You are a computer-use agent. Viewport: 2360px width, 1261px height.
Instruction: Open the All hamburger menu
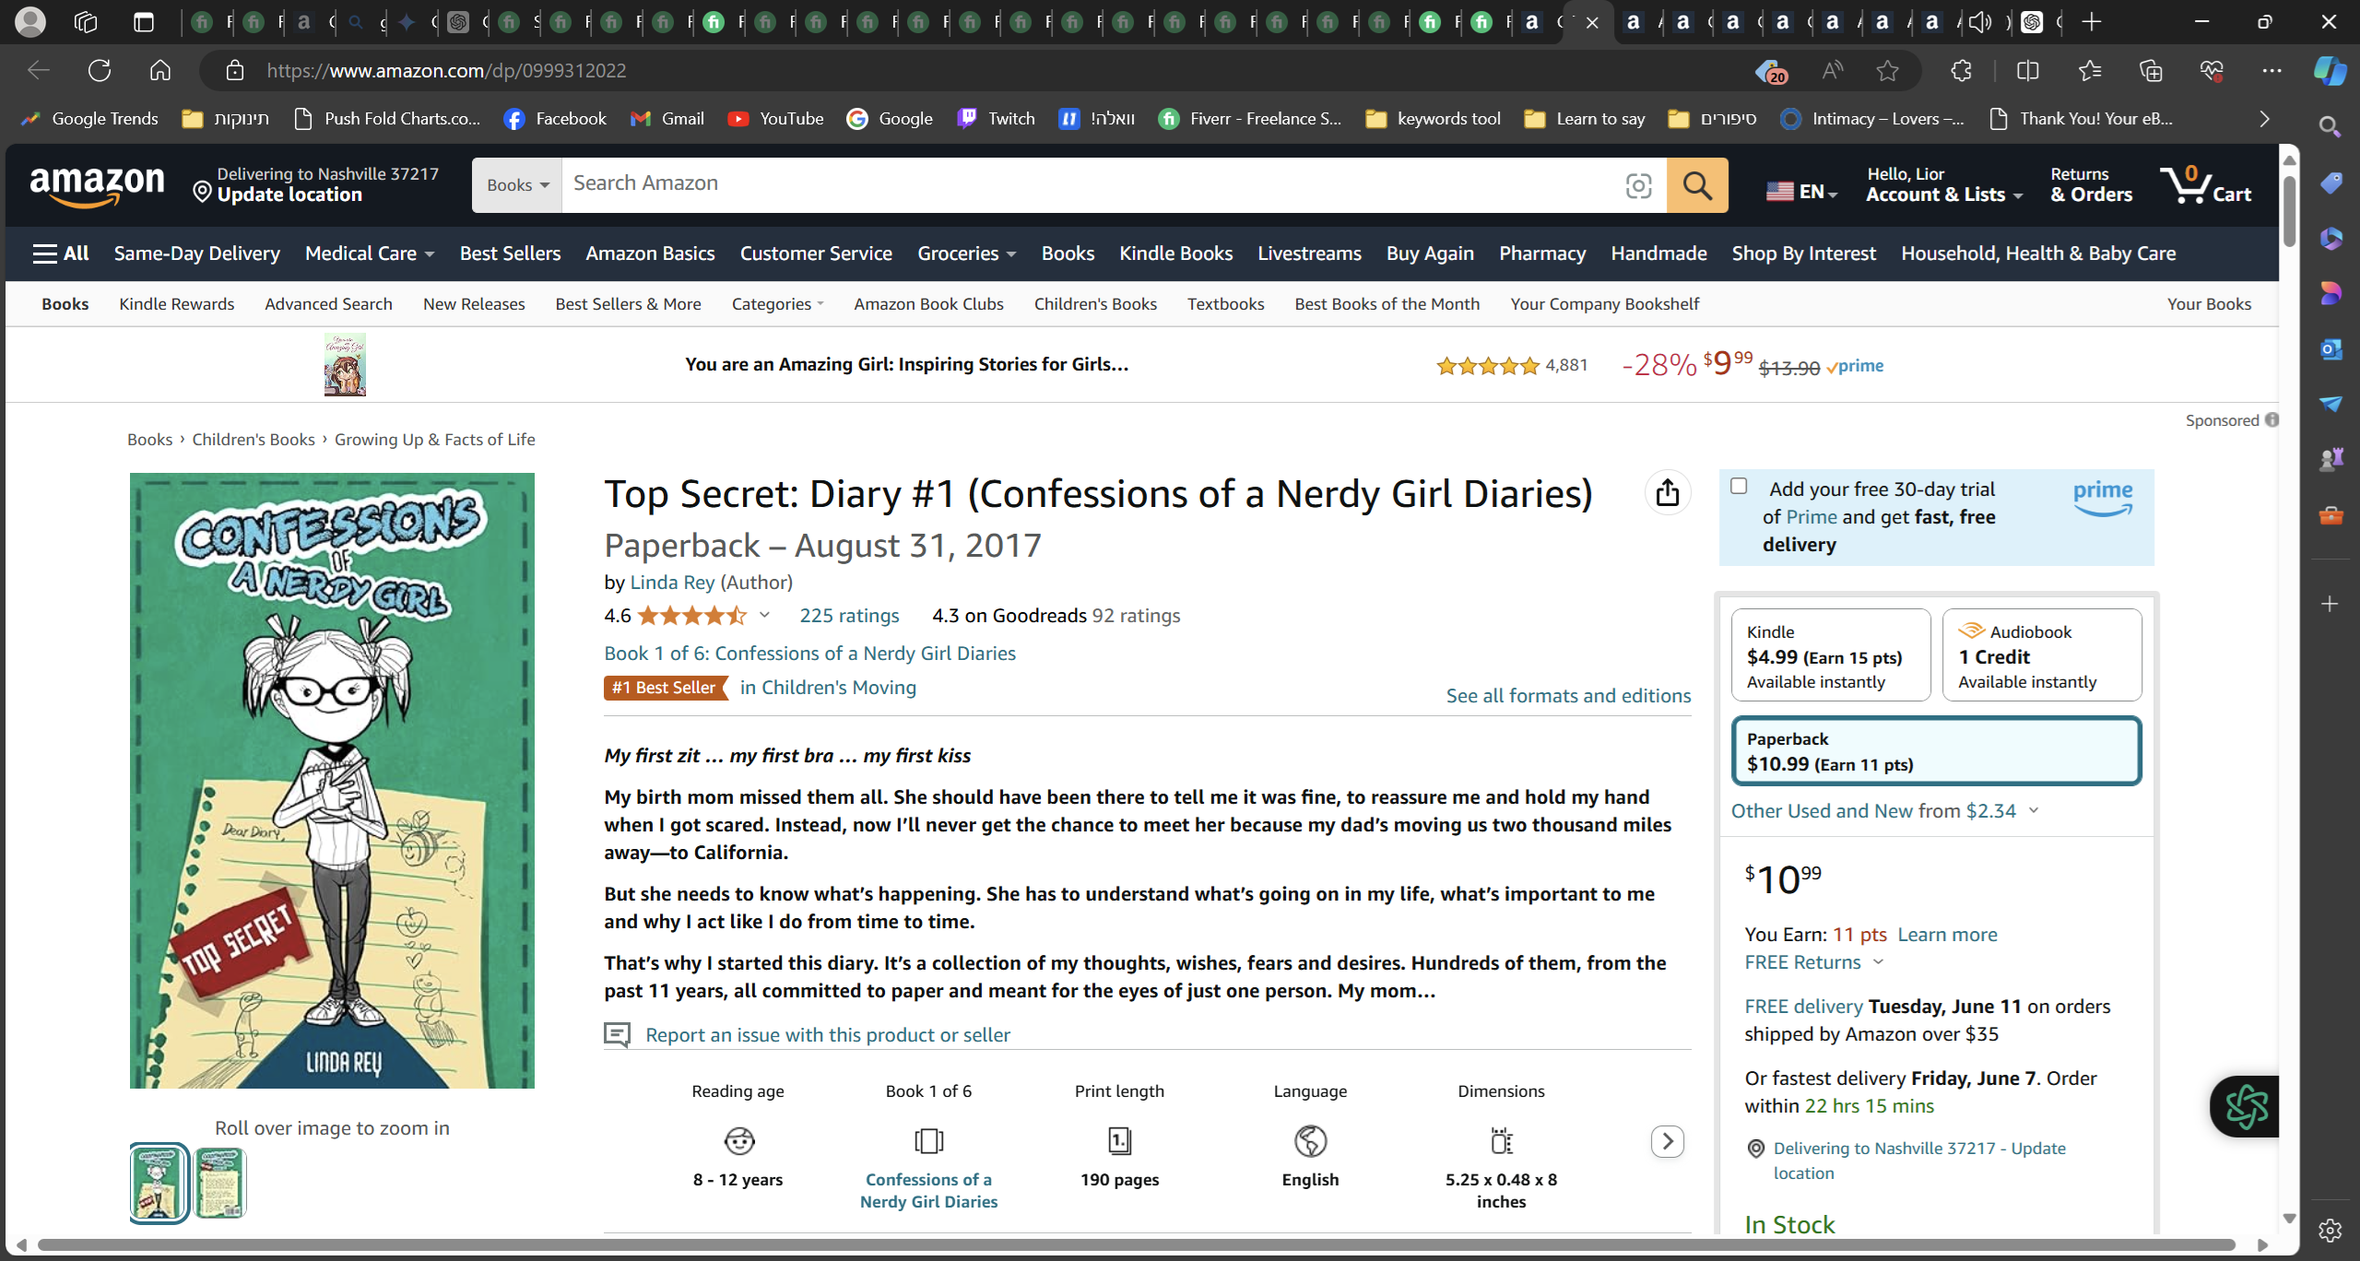tap(61, 253)
